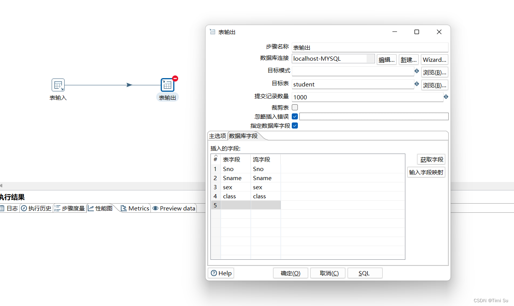Select the 表输入 step icon on canvas
Screen dimensions: 514x306
58,85
